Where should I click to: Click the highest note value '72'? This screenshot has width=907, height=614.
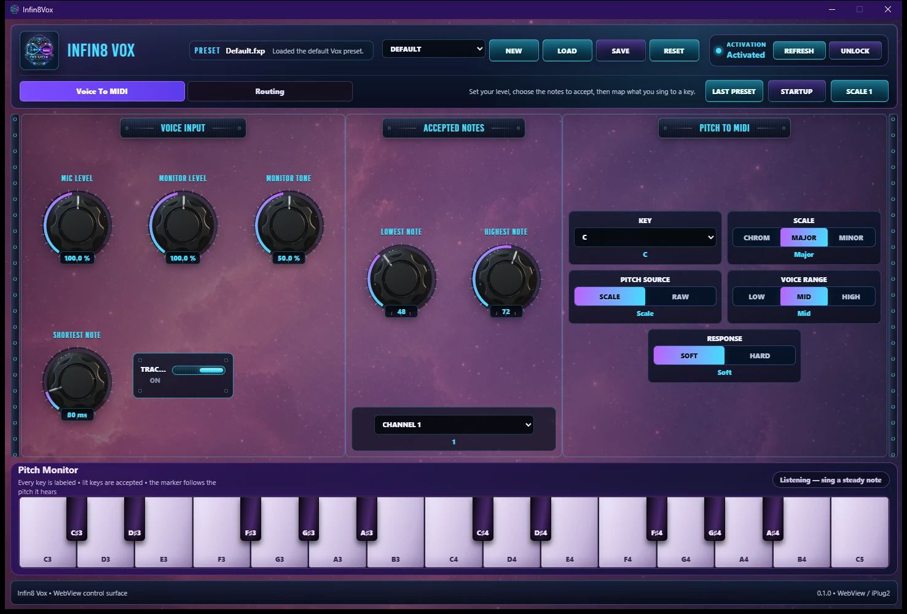(506, 312)
